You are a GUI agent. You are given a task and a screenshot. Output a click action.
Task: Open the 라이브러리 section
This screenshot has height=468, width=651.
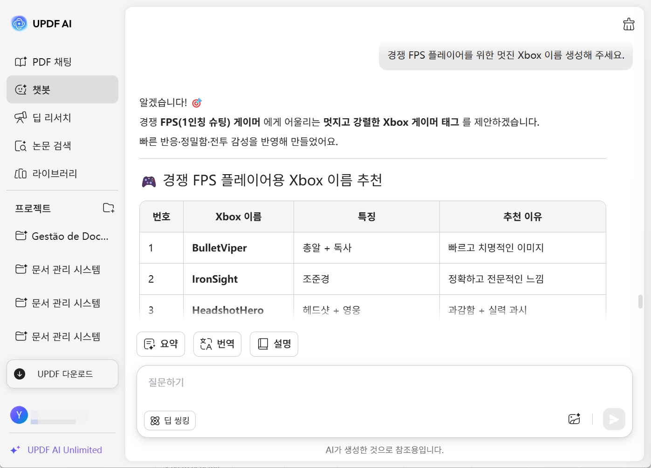click(62, 174)
